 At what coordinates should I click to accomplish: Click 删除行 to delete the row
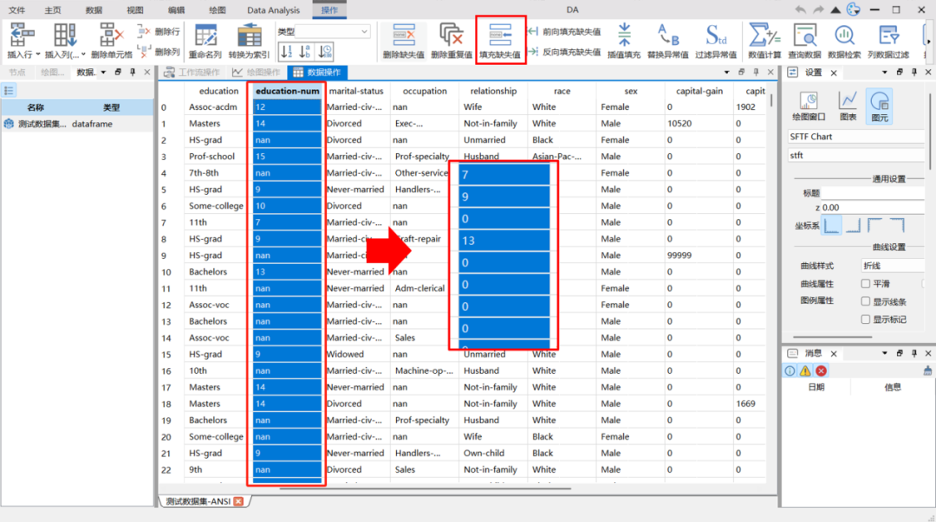pyautogui.click(x=159, y=32)
